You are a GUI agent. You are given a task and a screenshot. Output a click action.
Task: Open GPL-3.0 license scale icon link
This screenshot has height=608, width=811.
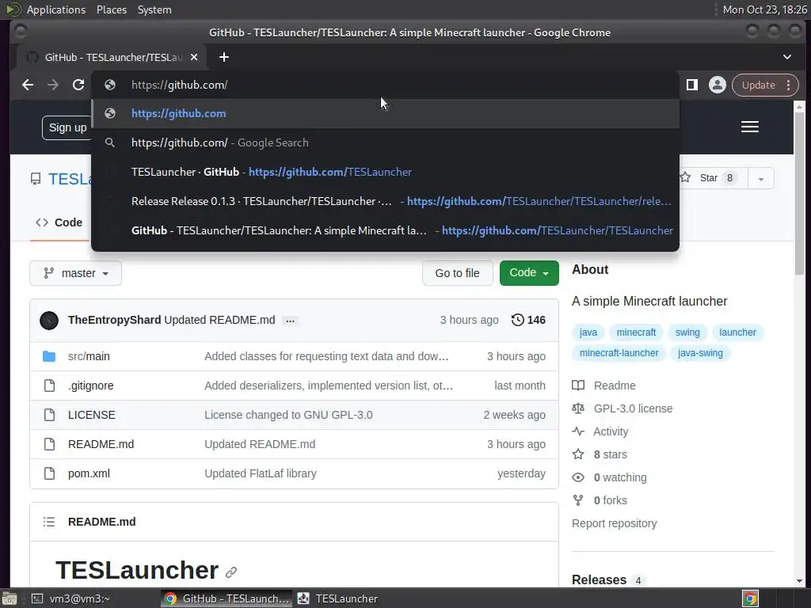pyautogui.click(x=578, y=408)
